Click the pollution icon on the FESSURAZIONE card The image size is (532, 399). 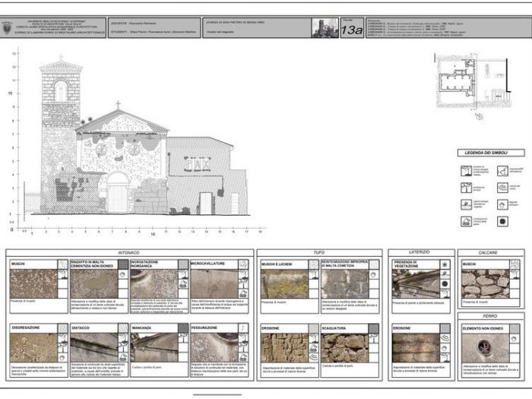click(x=243, y=358)
